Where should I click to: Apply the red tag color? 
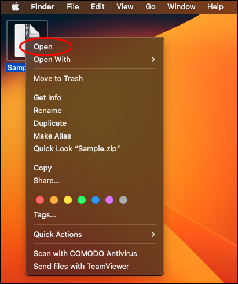click(40, 200)
